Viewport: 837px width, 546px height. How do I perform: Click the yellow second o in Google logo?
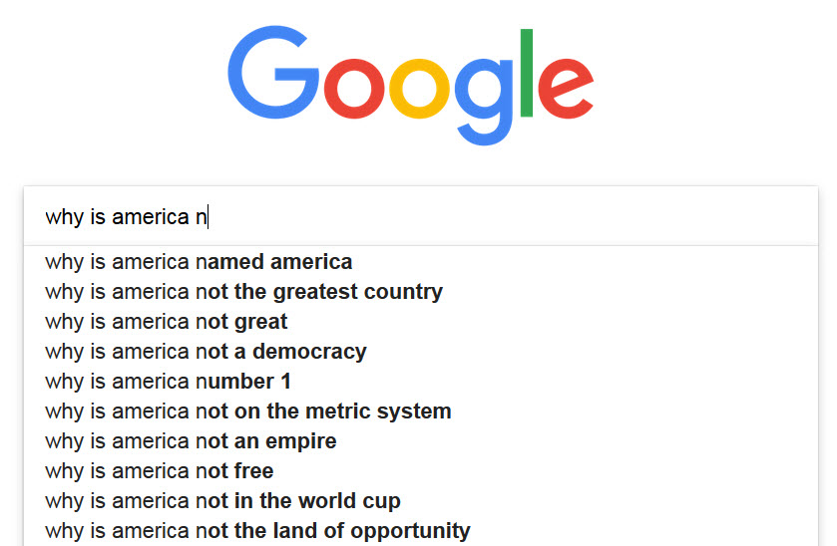click(420, 89)
